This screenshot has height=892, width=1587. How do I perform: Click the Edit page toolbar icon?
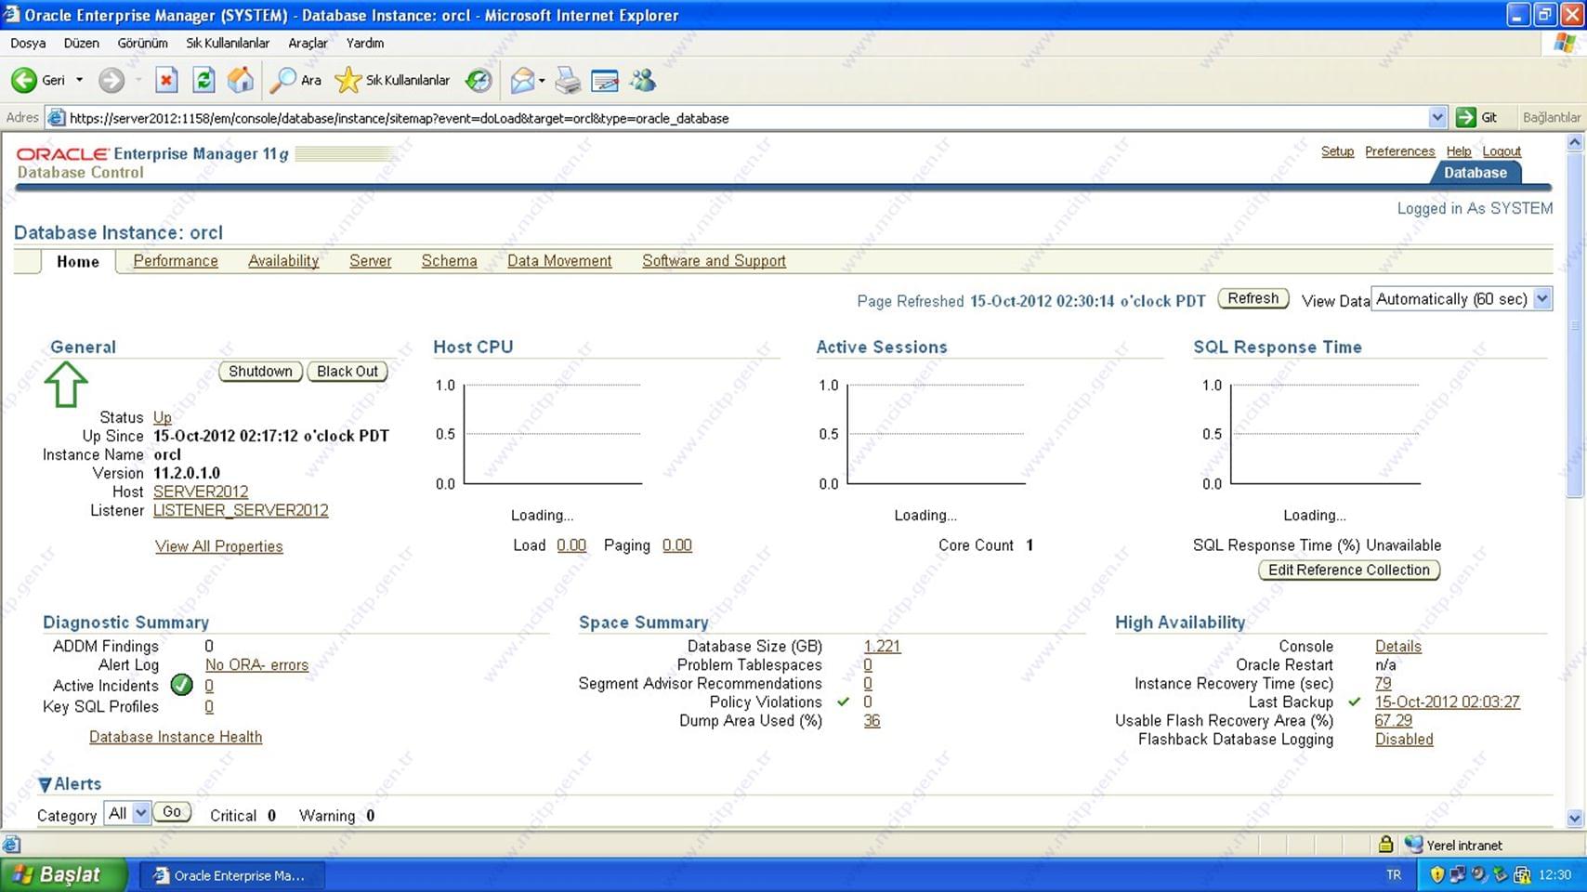coord(605,81)
